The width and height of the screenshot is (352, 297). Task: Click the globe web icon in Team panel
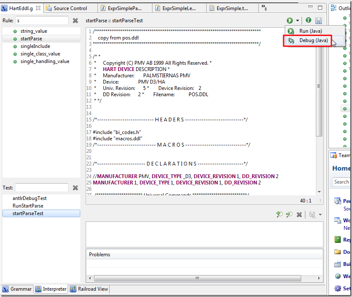click(338, 276)
